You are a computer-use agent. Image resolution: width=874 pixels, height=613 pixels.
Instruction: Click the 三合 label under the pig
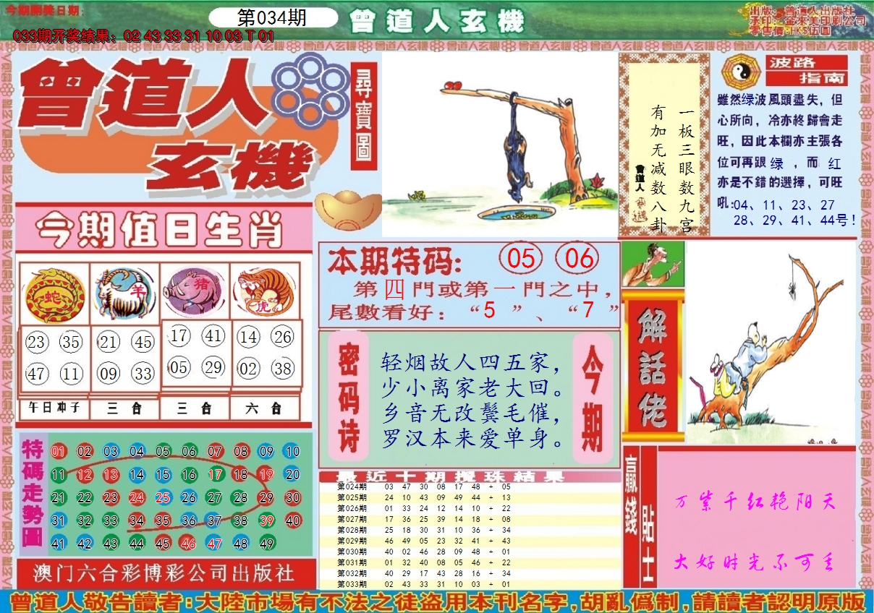pos(194,408)
